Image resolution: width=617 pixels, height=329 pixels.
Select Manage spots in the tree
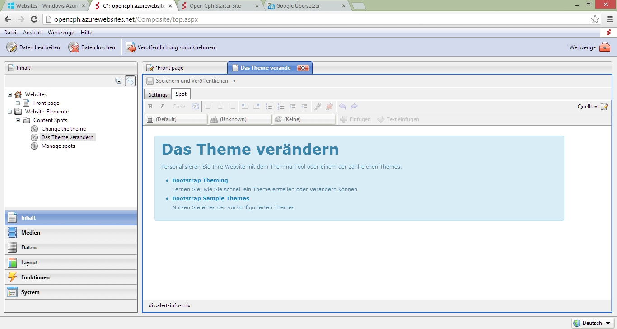click(x=58, y=146)
